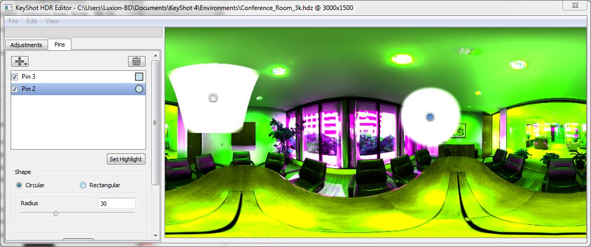Uncheck the Pin 3 checkbox
Viewport: 591px width, 247px height.
[x=15, y=77]
